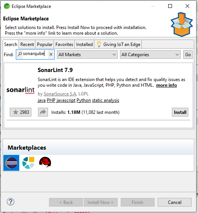Click the PHP tag link
Viewport: 198px width, 213px height.
pyautogui.click(x=51, y=100)
